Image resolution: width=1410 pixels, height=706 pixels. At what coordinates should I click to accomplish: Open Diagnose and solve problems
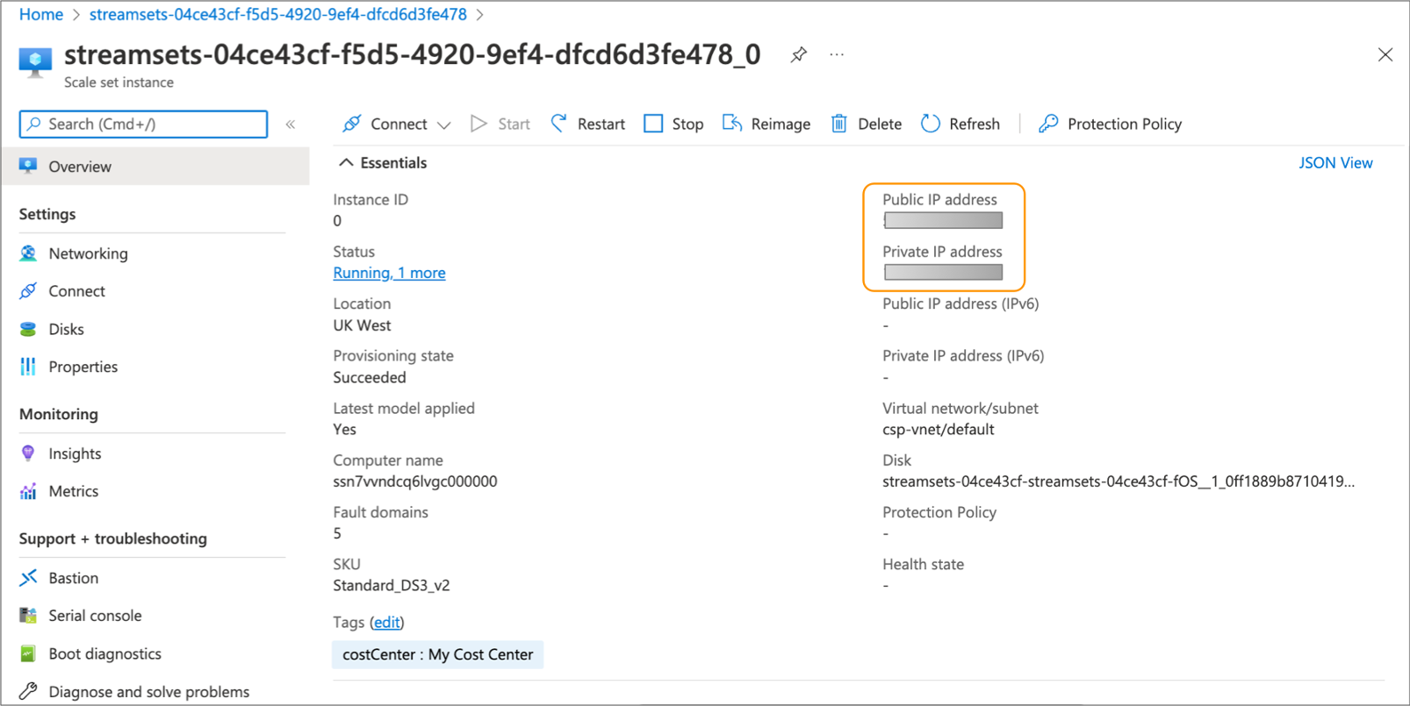[x=148, y=692]
